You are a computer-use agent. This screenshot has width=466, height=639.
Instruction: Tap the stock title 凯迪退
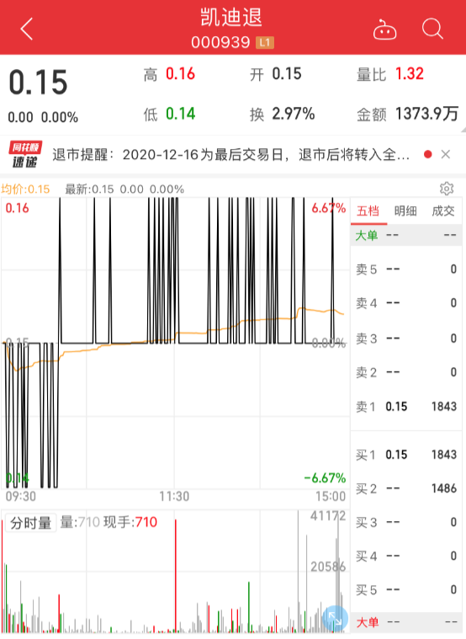[231, 18]
